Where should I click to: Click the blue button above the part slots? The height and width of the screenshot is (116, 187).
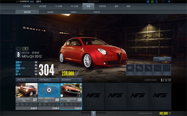pyautogui.click(x=162, y=59)
